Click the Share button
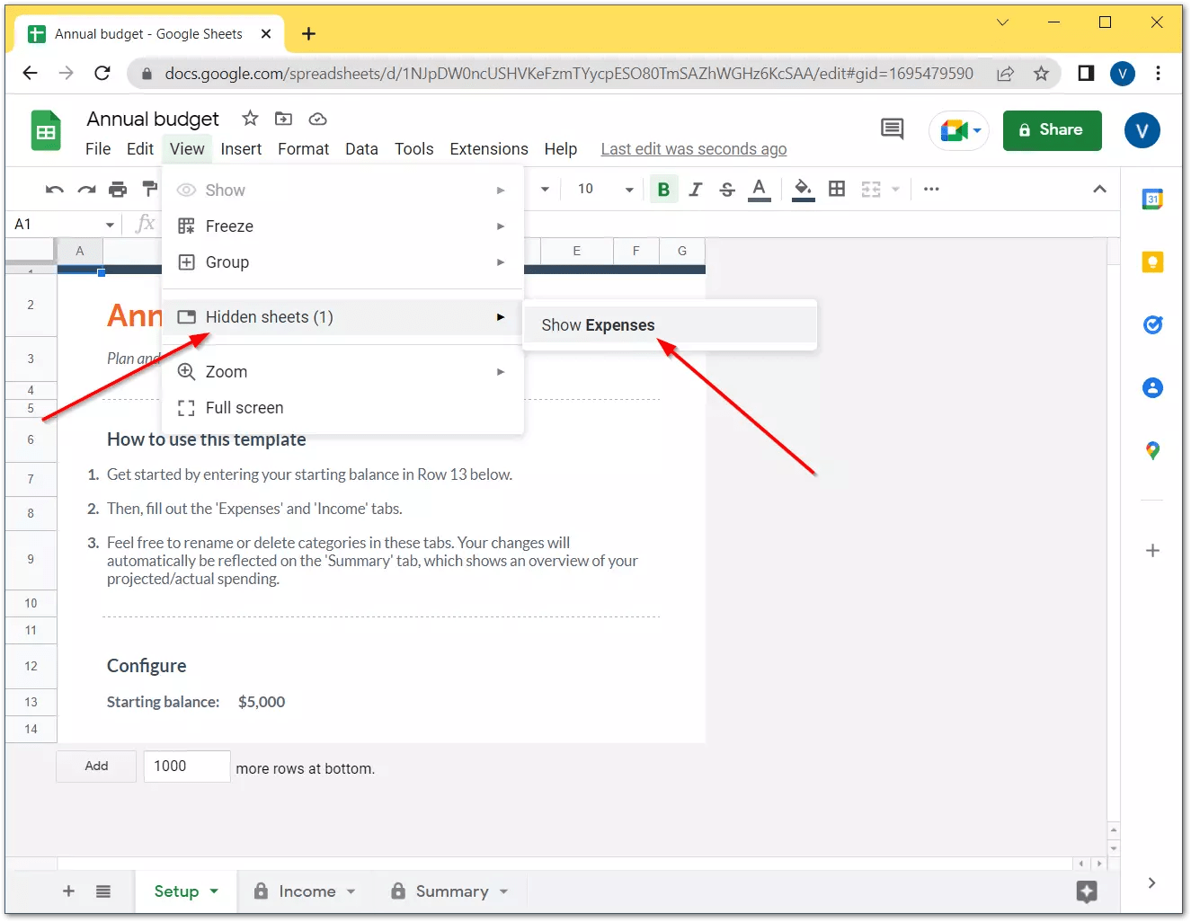This screenshot has height=922, width=1191. (x=1052, y=130)
